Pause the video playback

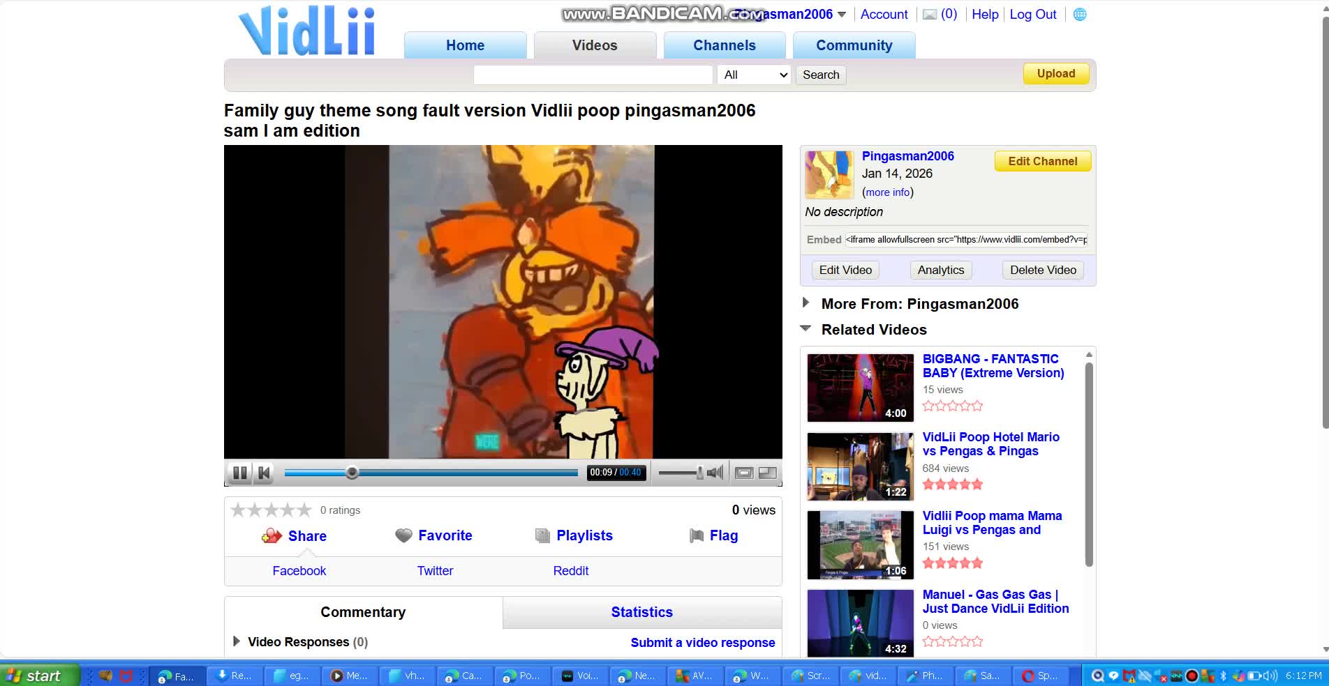[240, 473]
